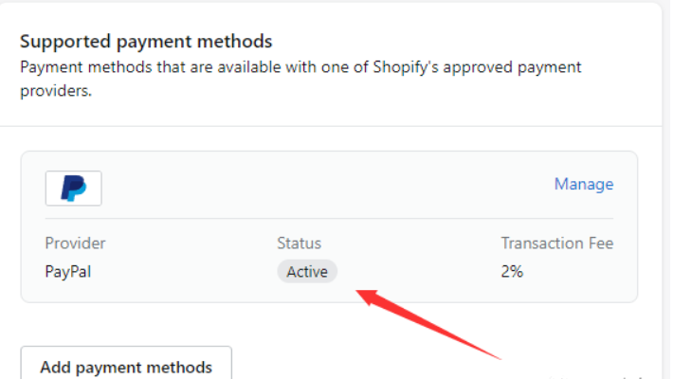
Task: Click the description line starting 'Payment methods that'
Action: tap(301, 67)
